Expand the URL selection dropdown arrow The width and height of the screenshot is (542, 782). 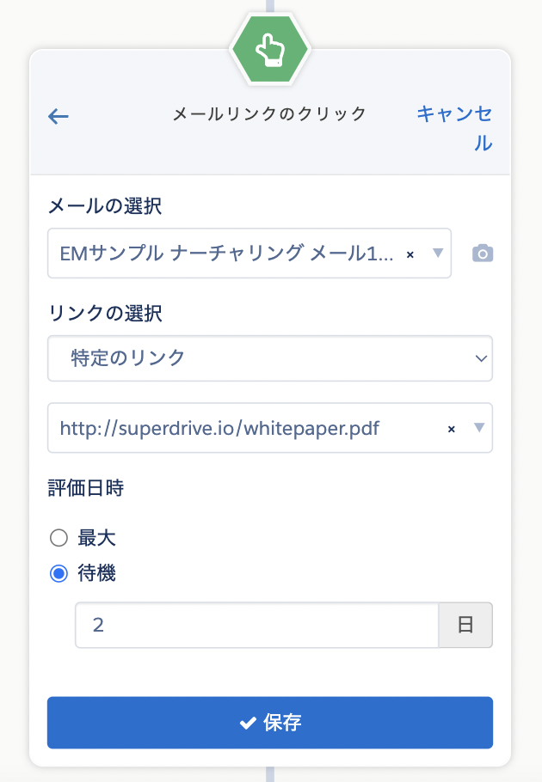479,427
